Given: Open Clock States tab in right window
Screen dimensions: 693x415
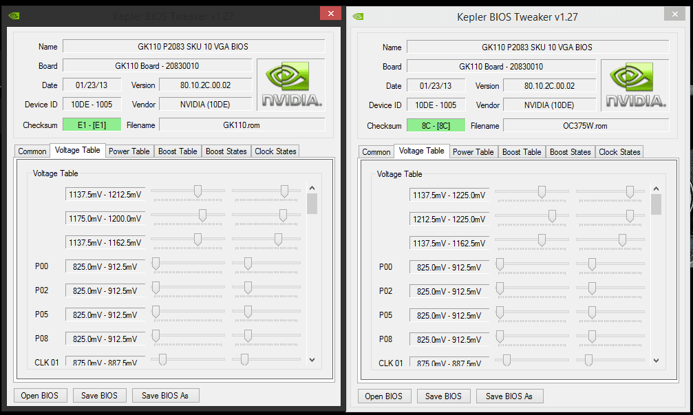Looking at the screenshot, I should 619,152.
